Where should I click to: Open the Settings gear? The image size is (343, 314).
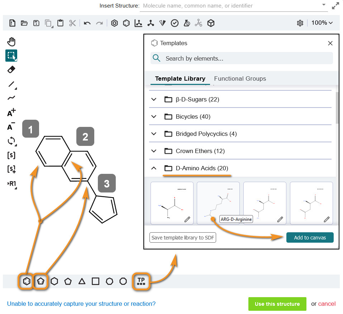(x=300, y=23)
